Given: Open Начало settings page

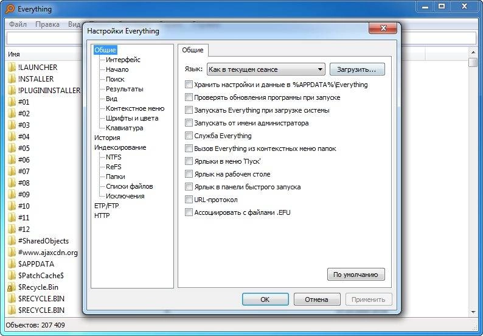Looking at the screenshot, I should point(117,69).
